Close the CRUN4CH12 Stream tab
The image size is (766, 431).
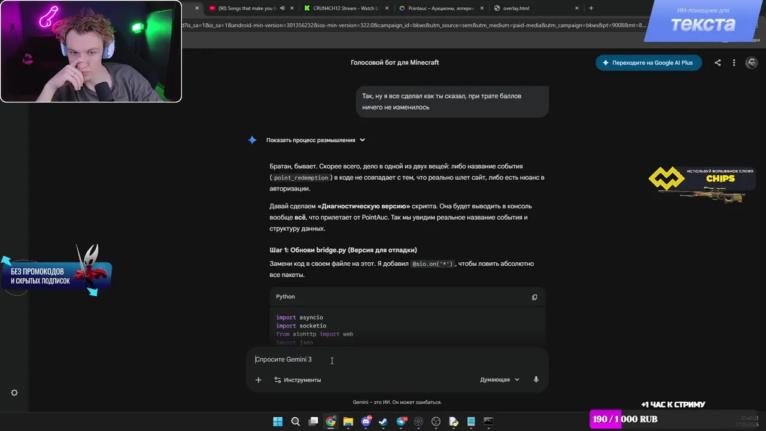pos(387,8)
